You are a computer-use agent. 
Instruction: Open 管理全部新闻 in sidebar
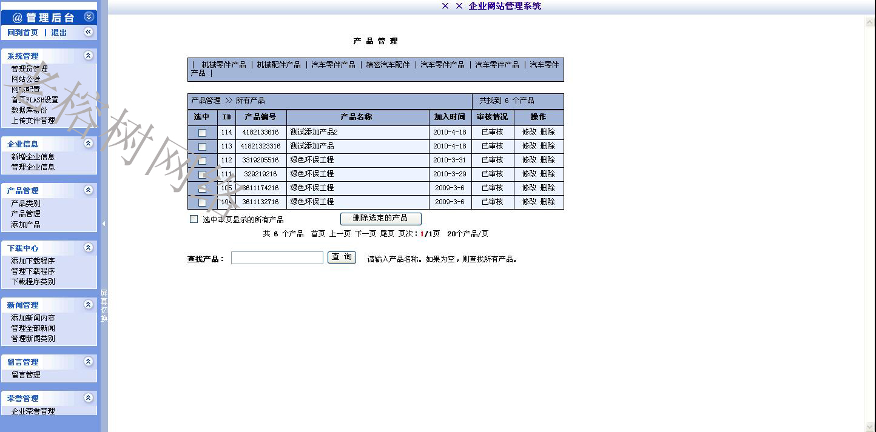click(x=33, y=328)
